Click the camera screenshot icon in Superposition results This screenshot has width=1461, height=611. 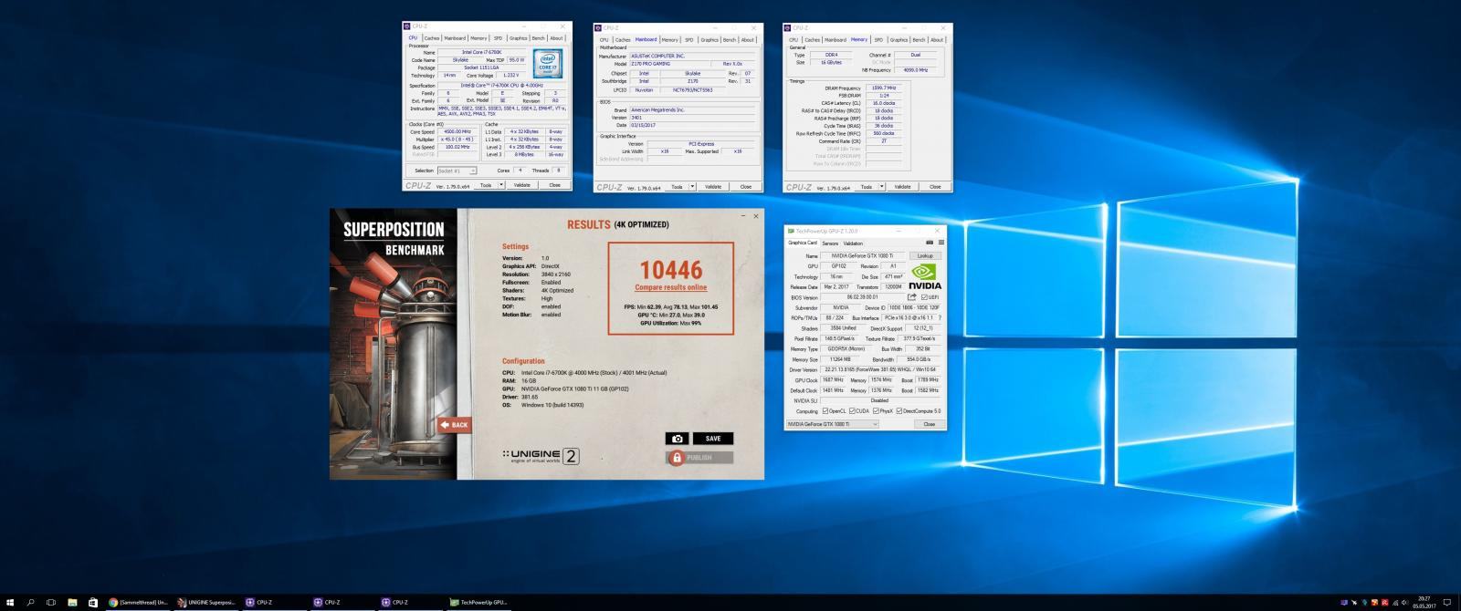pyautogui.click(x=677, y=439)
